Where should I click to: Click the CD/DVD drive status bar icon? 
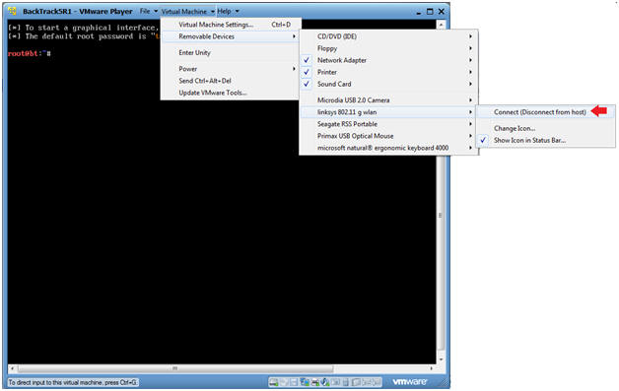click(284, 382)
